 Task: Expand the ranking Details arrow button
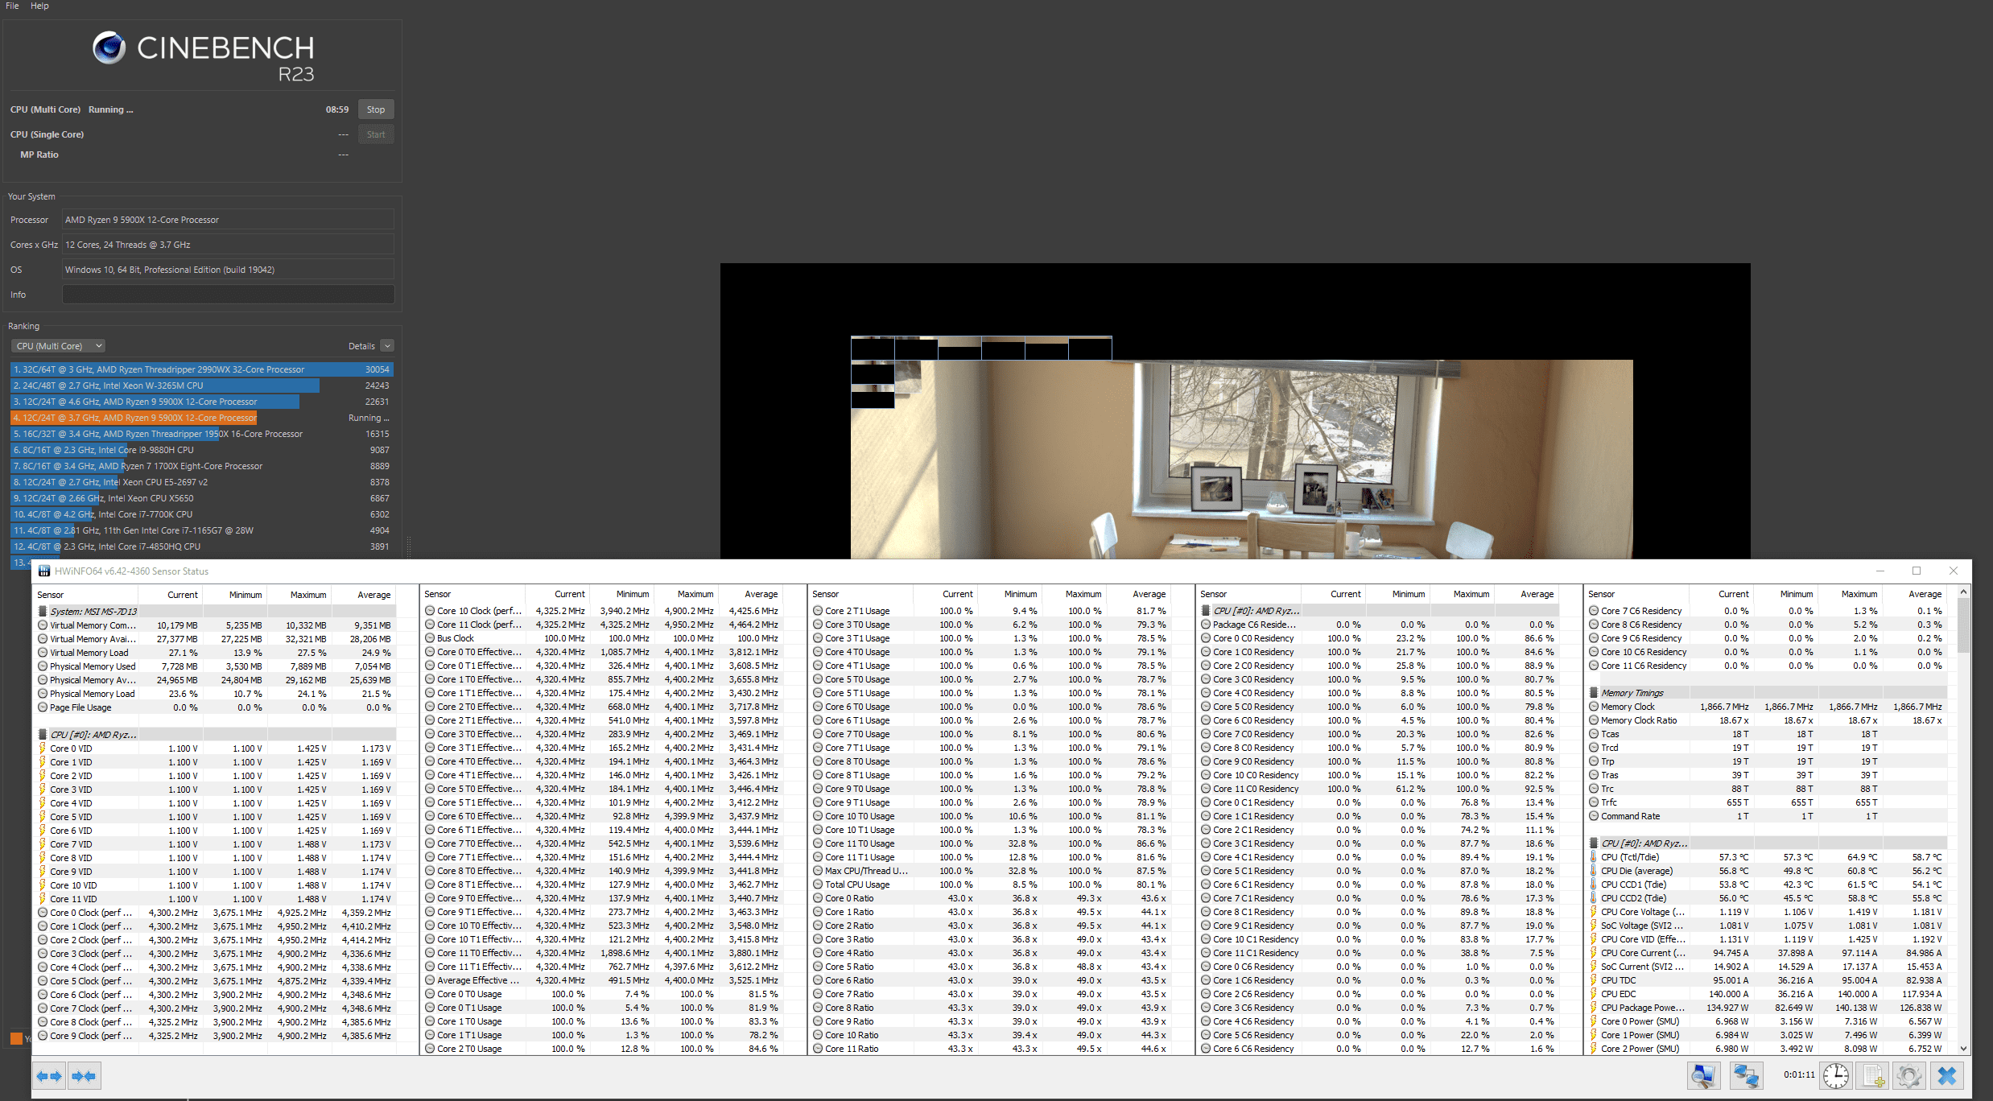[x=387, y=346]
